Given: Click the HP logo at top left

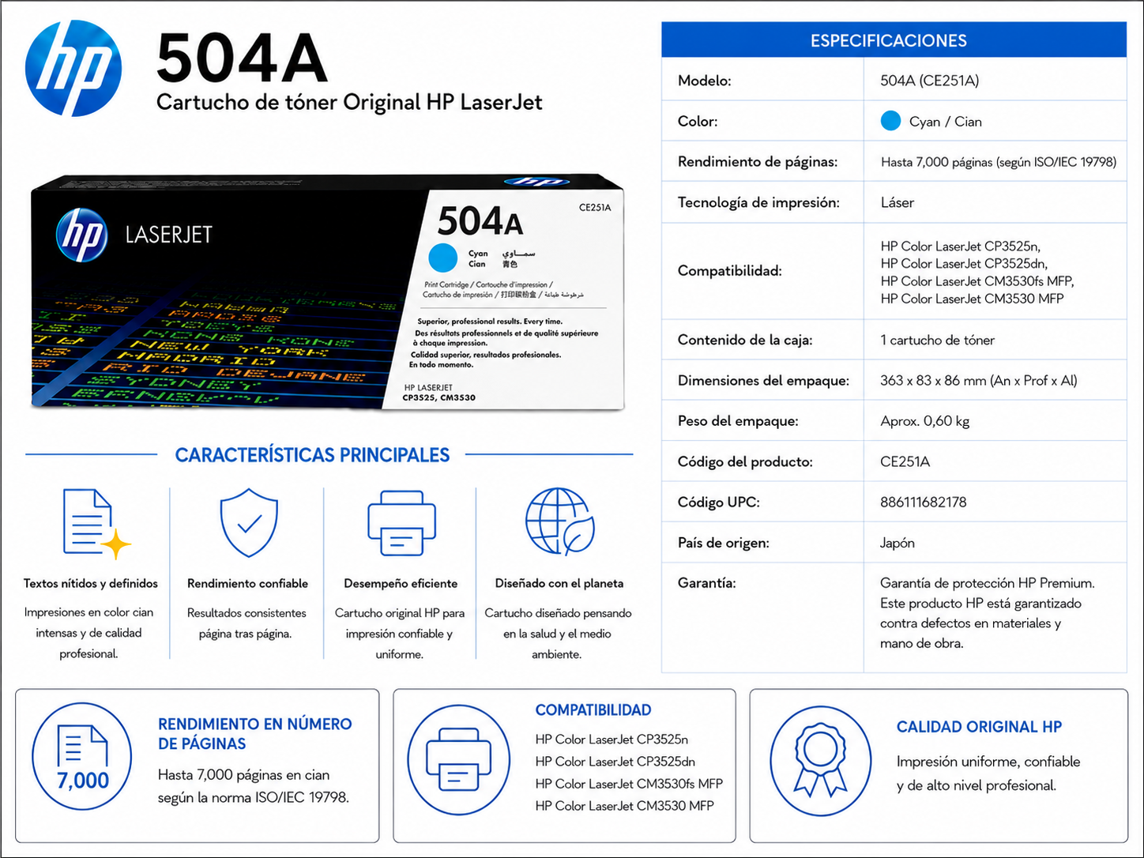Looking at the screenshot, I should tap(73, 68).
